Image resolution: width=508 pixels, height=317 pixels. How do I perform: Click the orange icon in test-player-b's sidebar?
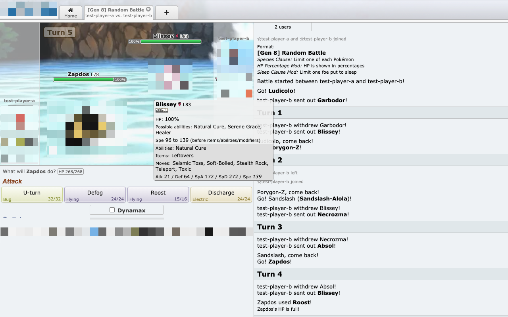[x=249, y=93]
